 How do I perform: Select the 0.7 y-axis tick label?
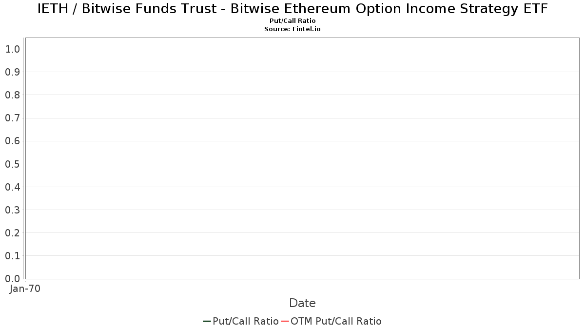[12, 118]
